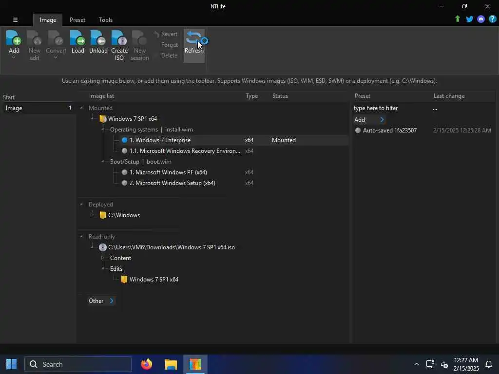This screenshot has height=374, width=499.
Task: Open the Discord link icon
Action: (481, 19)
